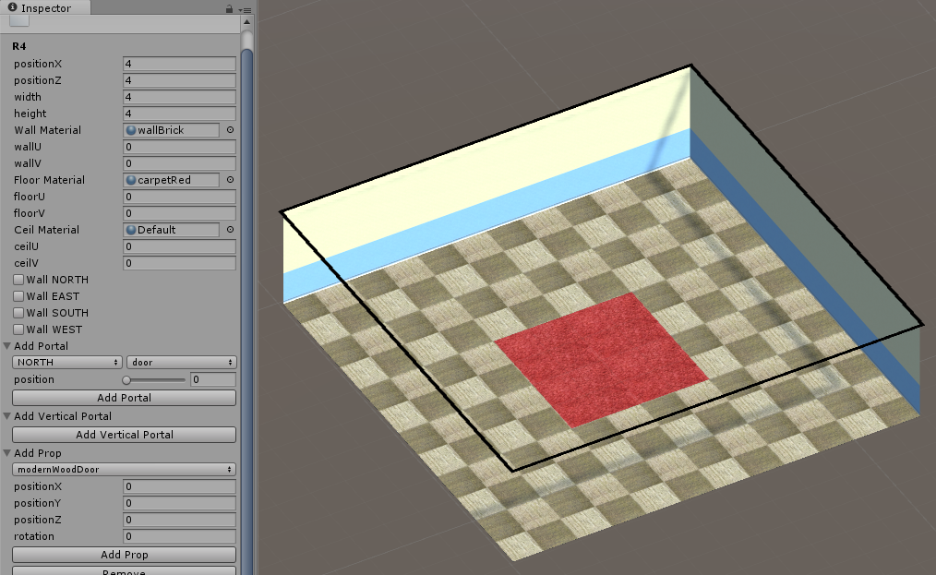Image resolution: width=936 pixels, height=575 pixels.
Task: Click the Add Portal button
Action: [x=125, y=398]
